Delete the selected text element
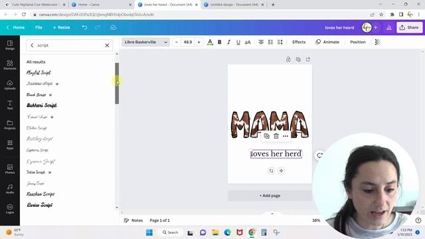The height and width of the screenshot is (239, 425). click(x=276, y=136)
